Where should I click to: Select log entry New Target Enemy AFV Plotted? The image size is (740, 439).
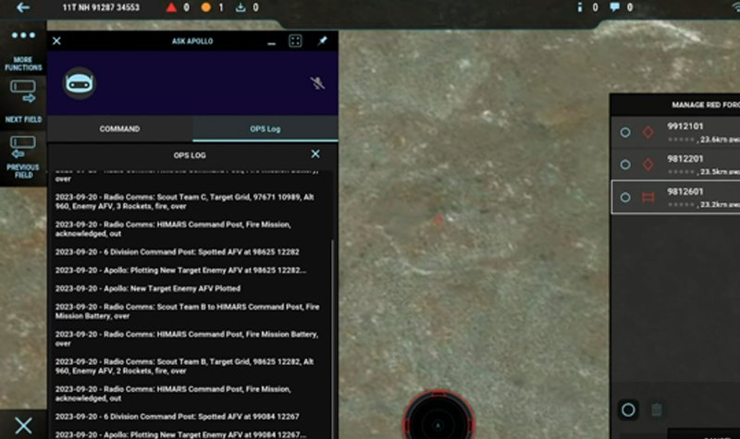(148, 288)
